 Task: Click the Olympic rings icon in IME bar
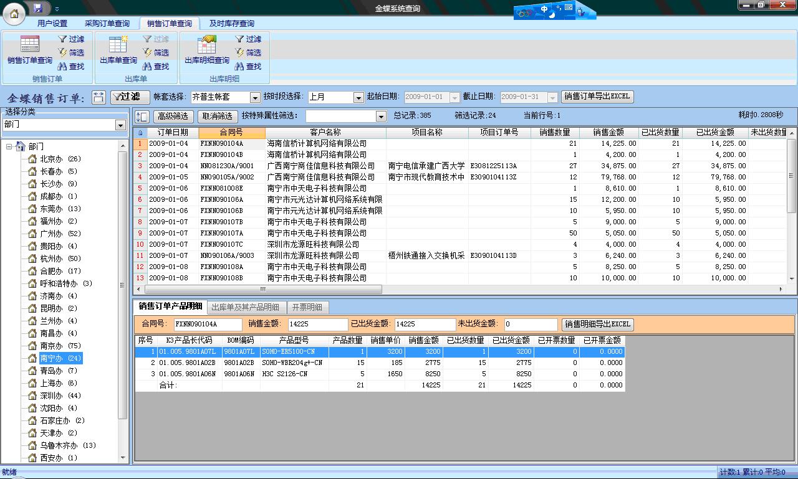(x=525, y=13)
